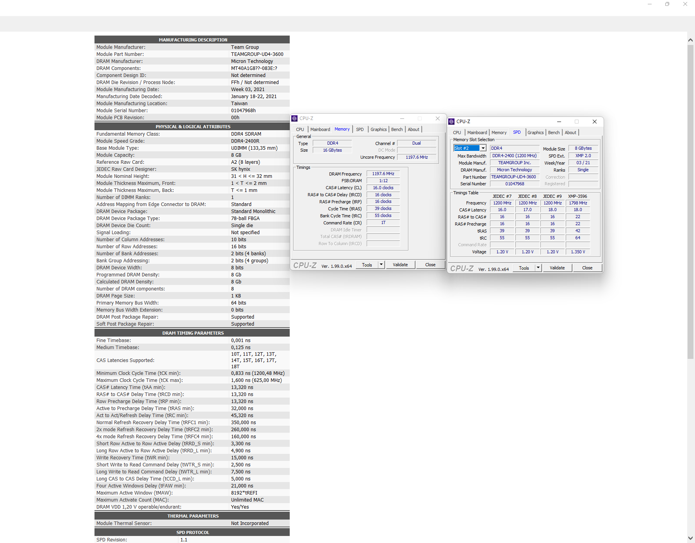Open Bench tab in right CPU-Z window

[x=554, y=133]
